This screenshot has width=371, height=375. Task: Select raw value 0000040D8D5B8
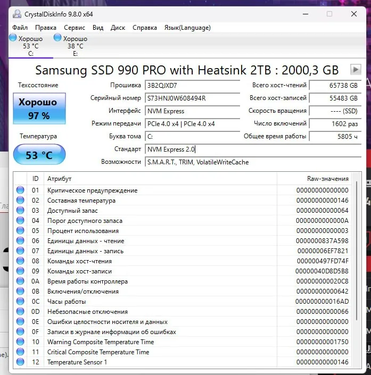[x=322, y=271]
